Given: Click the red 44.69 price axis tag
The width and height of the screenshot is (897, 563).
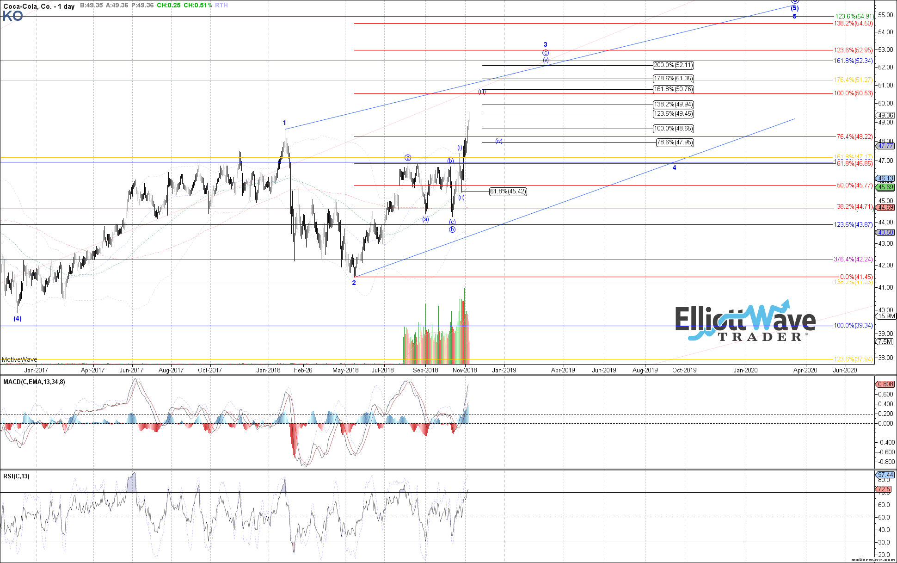Looking at the screenshot, I should 885,208.
